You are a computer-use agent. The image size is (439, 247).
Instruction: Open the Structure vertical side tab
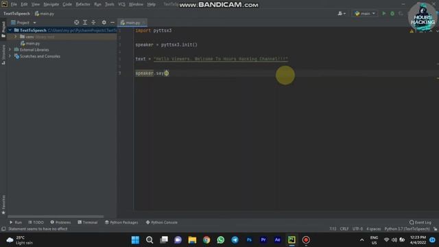[x=3, y=55]
